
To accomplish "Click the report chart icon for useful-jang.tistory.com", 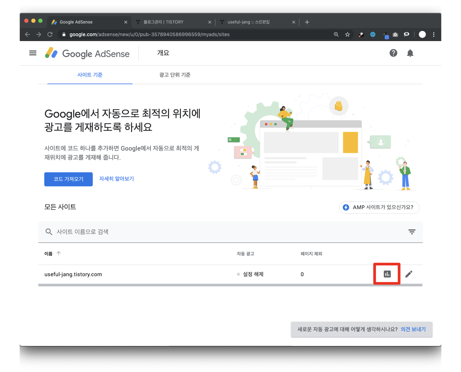I will [x=387, y=274].
